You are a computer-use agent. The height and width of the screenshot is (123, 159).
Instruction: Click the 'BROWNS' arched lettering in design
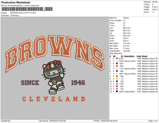[55, 54]
